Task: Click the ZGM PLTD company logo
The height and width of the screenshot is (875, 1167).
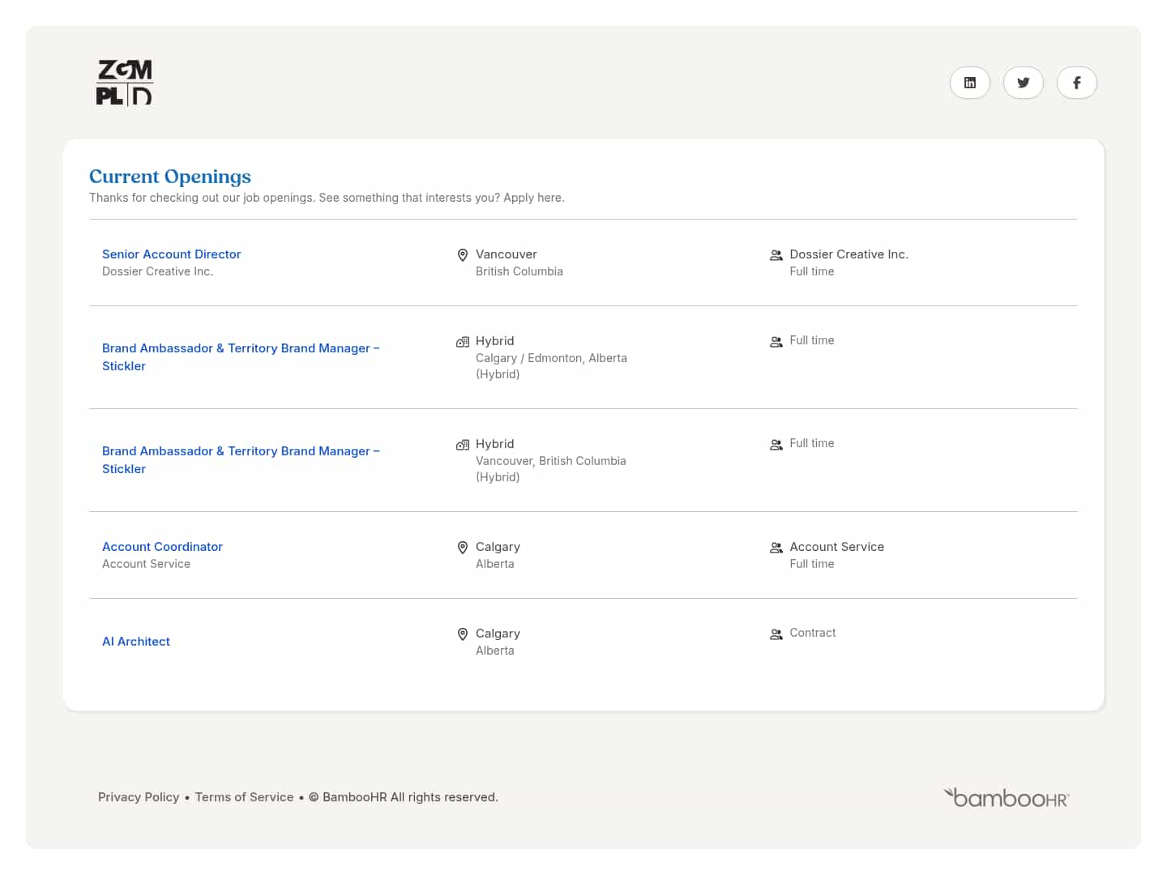Action: click(124, 82)
